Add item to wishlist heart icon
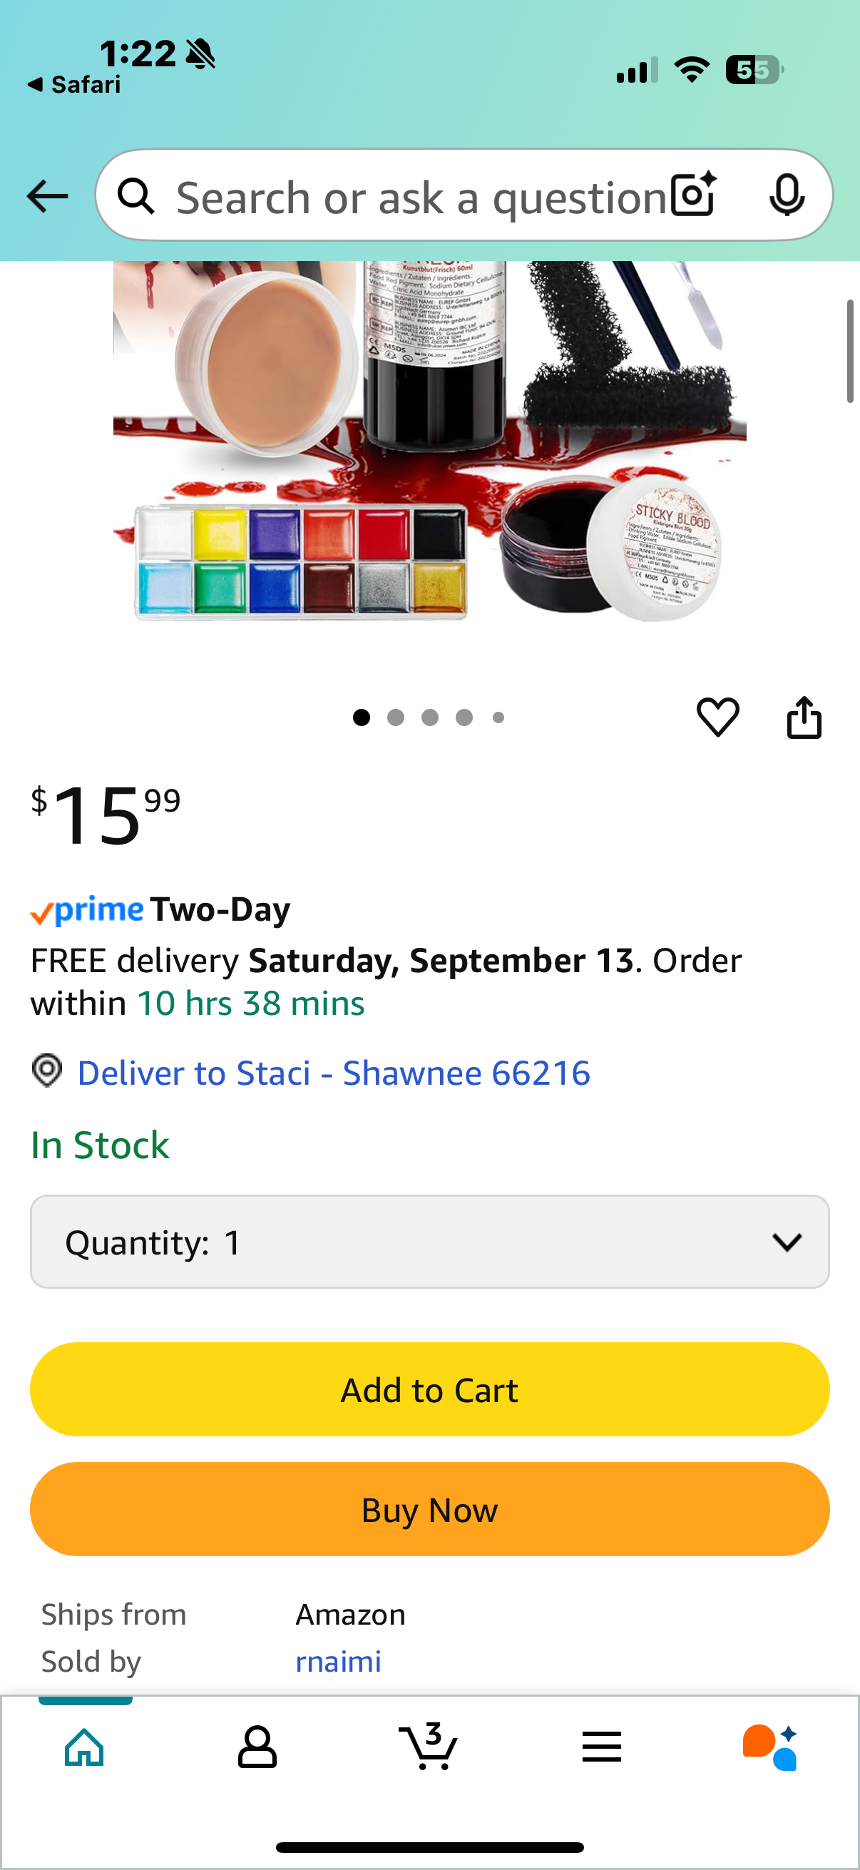This screenshot has height=1870, width=860. (718, 717)
